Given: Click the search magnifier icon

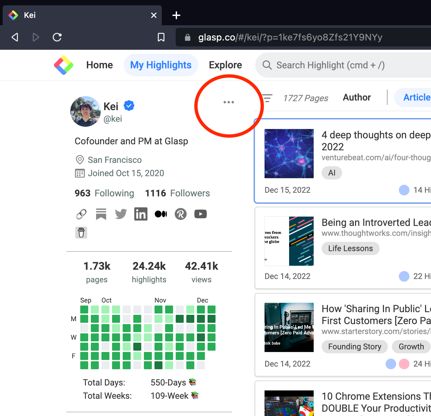Looking at the screenshot, I should click(267, 65).
